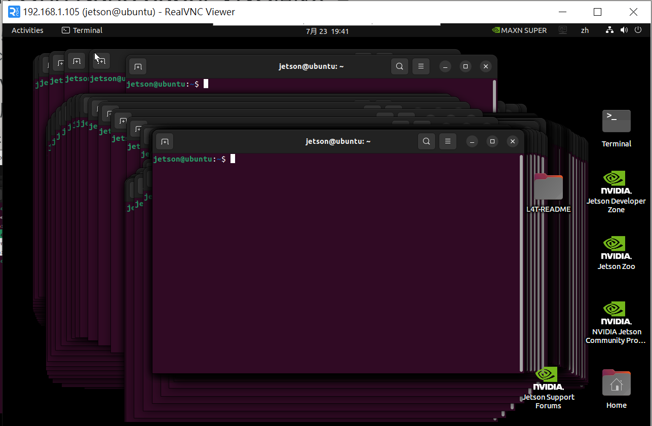The height and width of the screenshot is (426, 652).
Task: Select the NVIDIA Jetson Community Pro... desktop shortcut
Action: coord(616,323)
